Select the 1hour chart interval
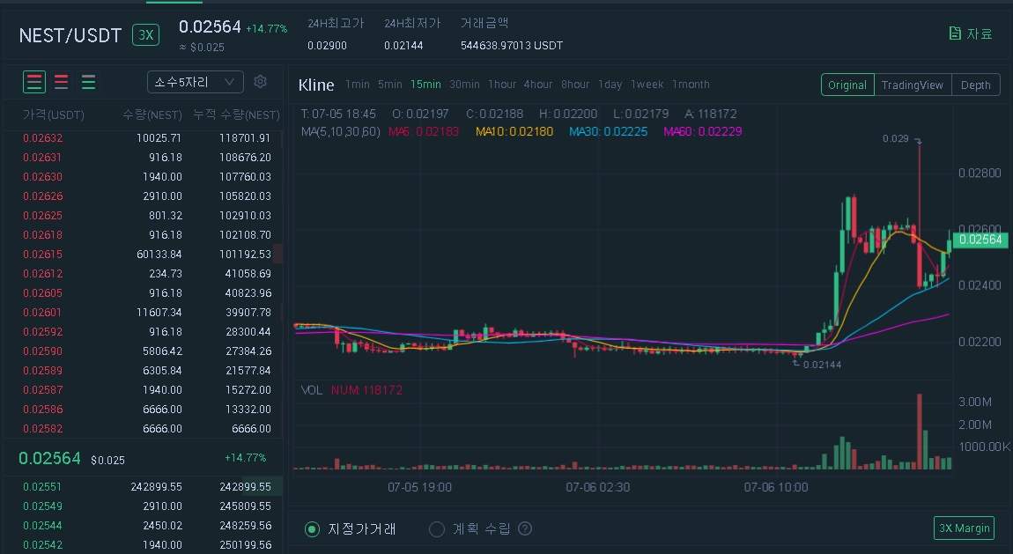Screen dimensions: 1013x554 502,85
